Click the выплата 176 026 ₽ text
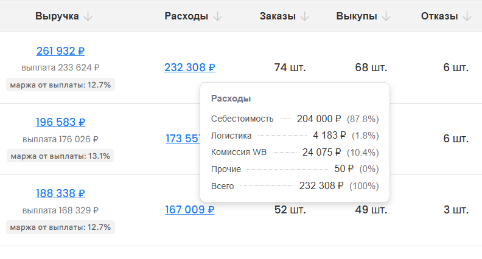 pos(60,139)
